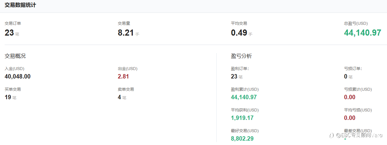Screen dimensions: 387x145
Task: Click the 4 笔 sell trades count
Action: [x=122, y=97]
